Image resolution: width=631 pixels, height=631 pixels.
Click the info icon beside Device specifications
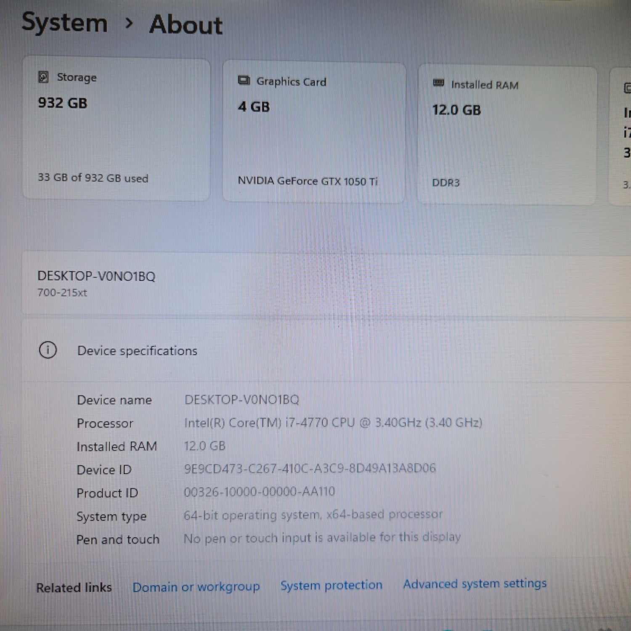point(48,350)
